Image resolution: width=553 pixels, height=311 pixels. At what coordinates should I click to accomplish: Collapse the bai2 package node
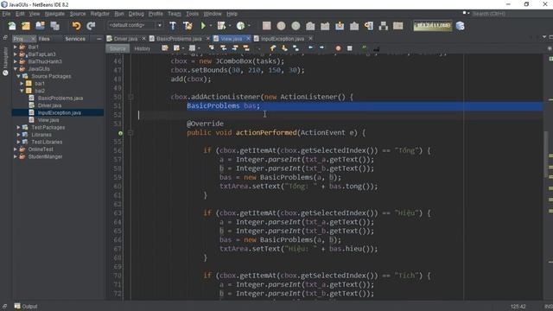tap(22, 91)
